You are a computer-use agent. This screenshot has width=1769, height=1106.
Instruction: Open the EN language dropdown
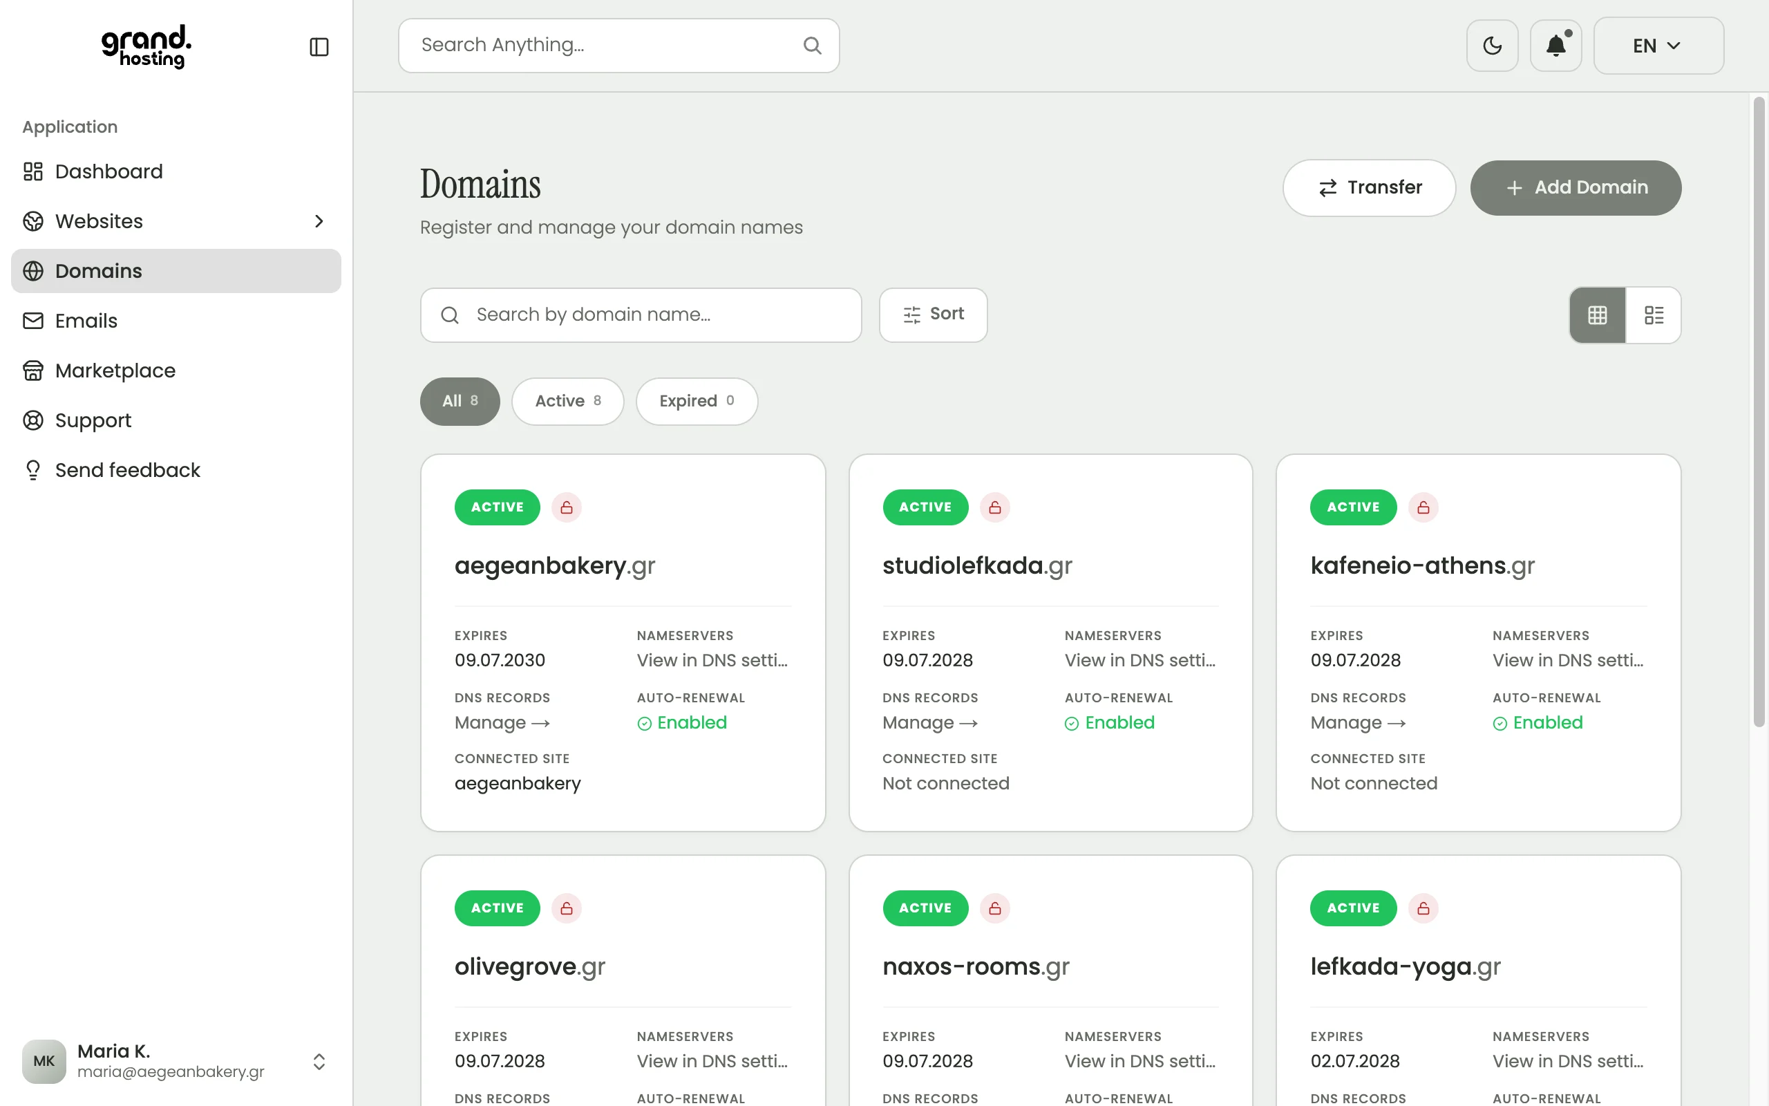1658,46
